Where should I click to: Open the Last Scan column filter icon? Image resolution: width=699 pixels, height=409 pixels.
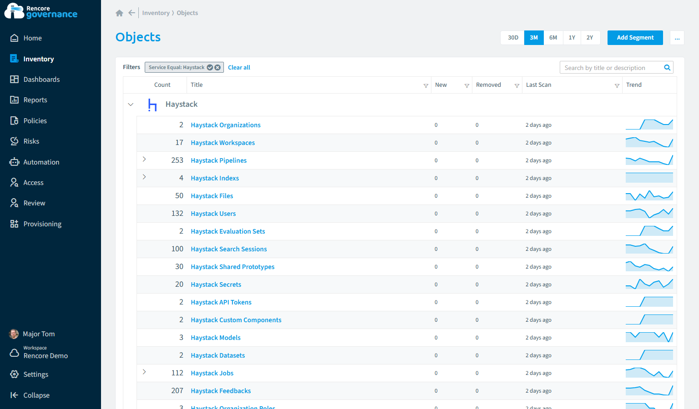[x=617, y=85]
